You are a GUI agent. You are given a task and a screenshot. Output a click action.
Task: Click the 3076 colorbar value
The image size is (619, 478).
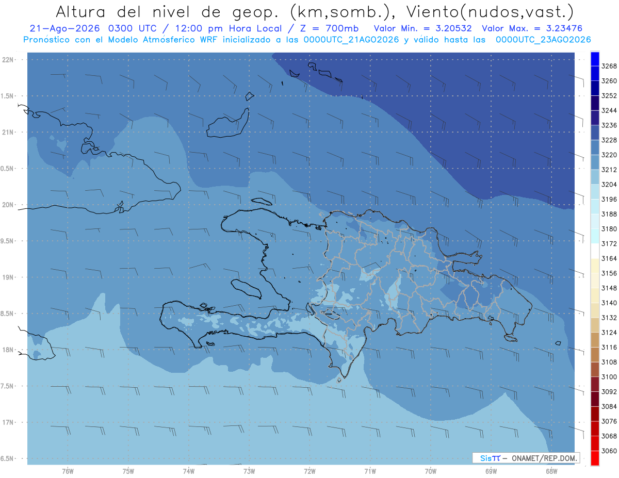(x=609, y=421)
